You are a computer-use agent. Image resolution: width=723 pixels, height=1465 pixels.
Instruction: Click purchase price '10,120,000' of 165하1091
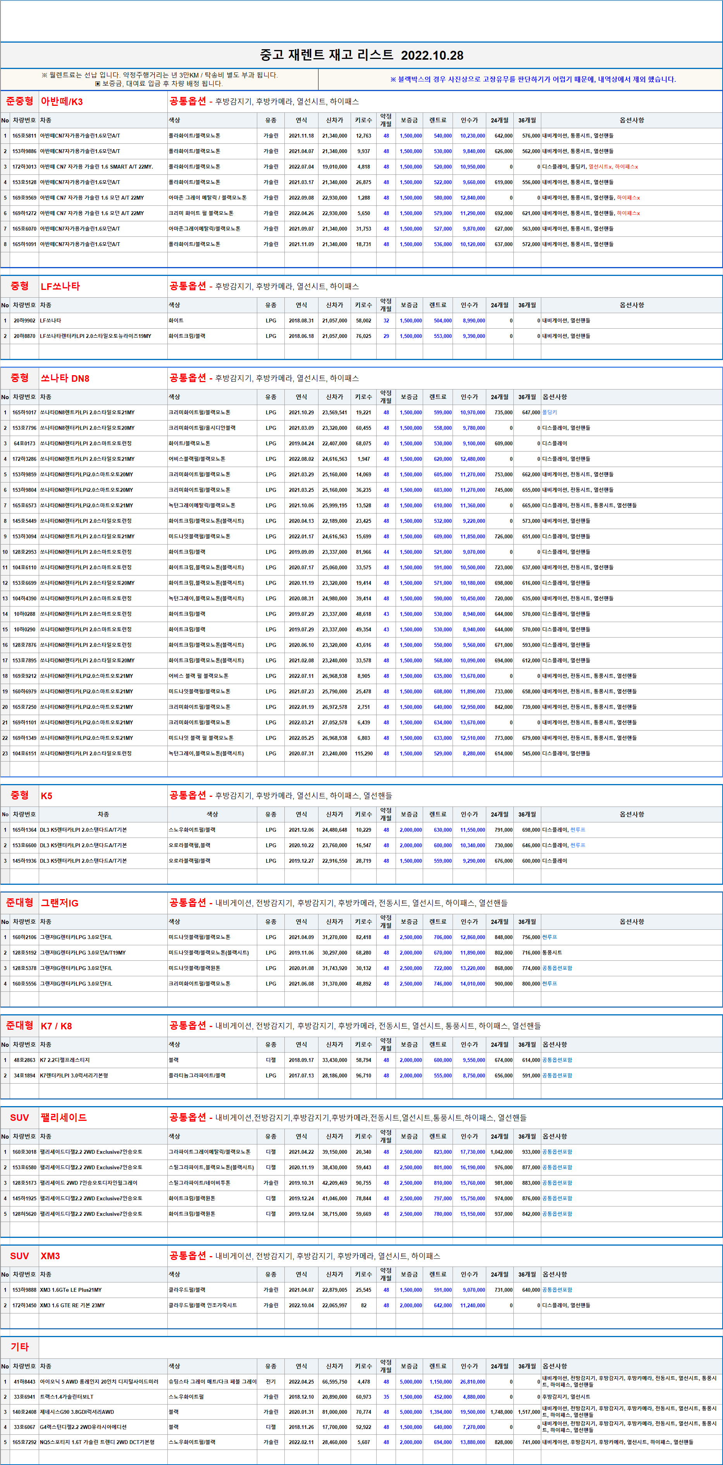(x=472, y=245)
